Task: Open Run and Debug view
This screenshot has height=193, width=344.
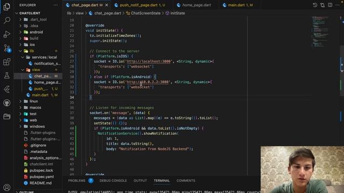Action: point(7,34)
